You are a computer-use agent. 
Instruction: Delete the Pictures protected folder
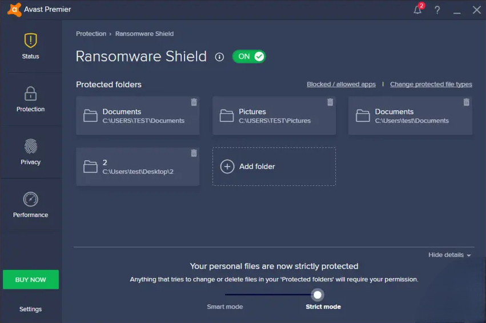coord(330,102)
